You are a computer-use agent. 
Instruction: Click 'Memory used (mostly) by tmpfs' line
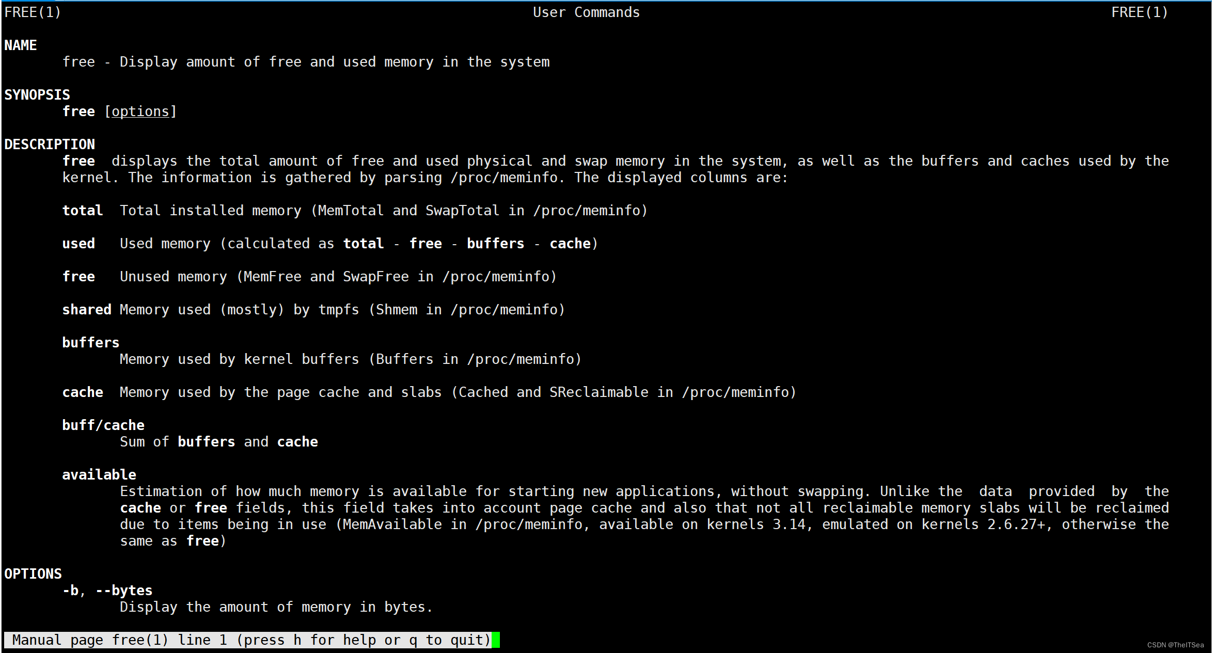(x=342, y=310)
